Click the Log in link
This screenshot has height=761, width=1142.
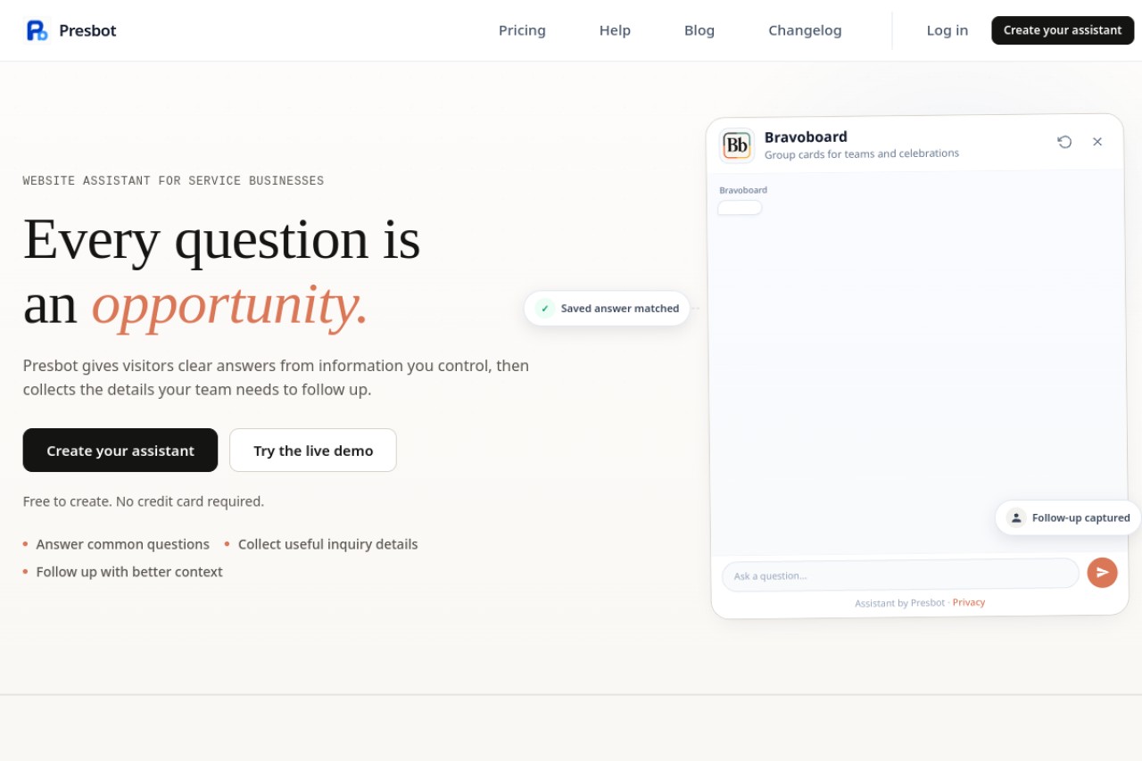[x=947, y=30]
